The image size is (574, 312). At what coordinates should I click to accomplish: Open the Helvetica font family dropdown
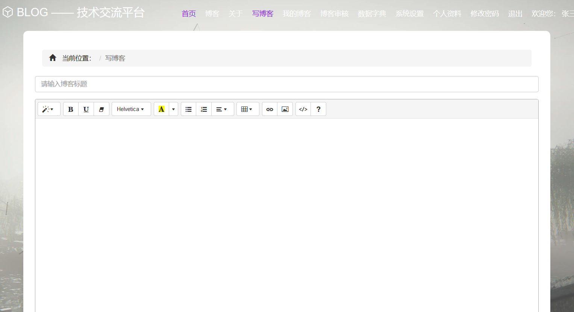tap(131, 109)
